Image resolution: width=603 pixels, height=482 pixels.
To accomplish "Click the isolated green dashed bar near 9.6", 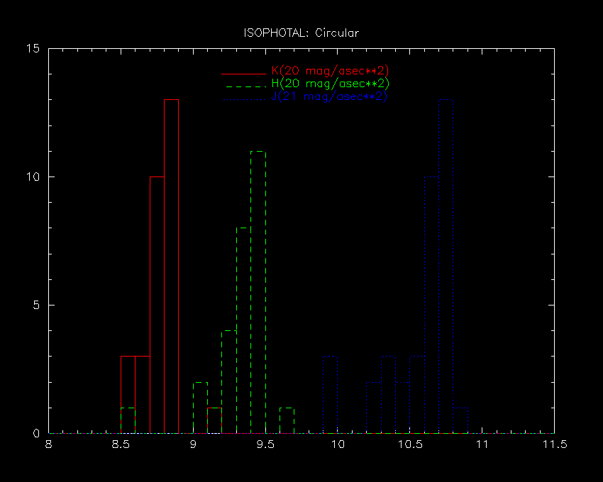I will [x=287, y=420].
